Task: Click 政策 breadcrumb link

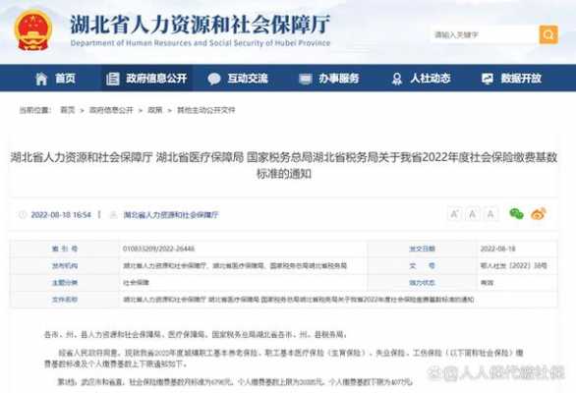Action: pos(155,110)
